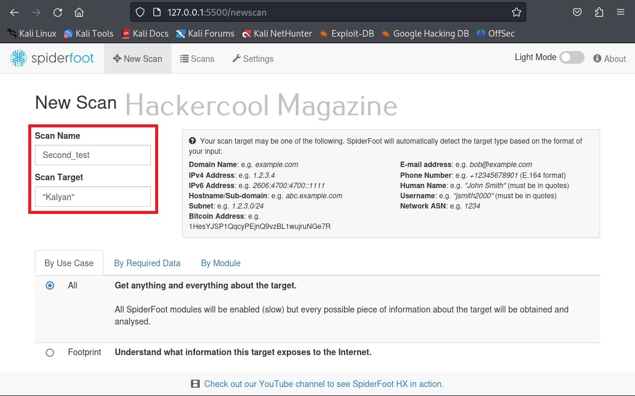Screen dimensions: 635x396
Task: Open the Kali Linux bookmark
Action: [32, 34]
